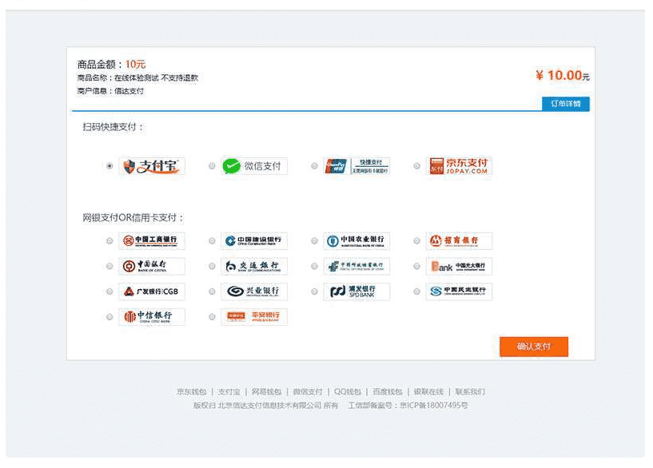Image resolution: width=653 pixels, height=468 pixels.
Task: Click the 兴业银行 logo
Action: point(254,292)
